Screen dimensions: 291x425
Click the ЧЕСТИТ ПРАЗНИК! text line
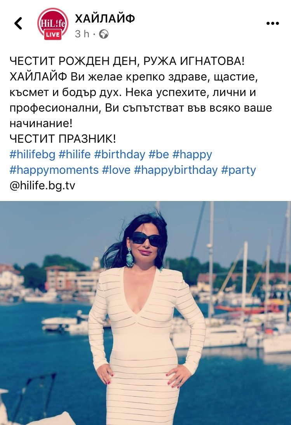tap(63, 139)
